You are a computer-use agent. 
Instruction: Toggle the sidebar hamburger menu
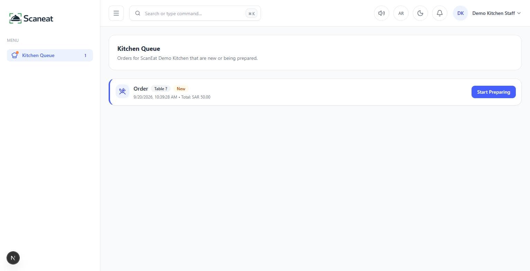pyautogui.click(x=116, y=13)
